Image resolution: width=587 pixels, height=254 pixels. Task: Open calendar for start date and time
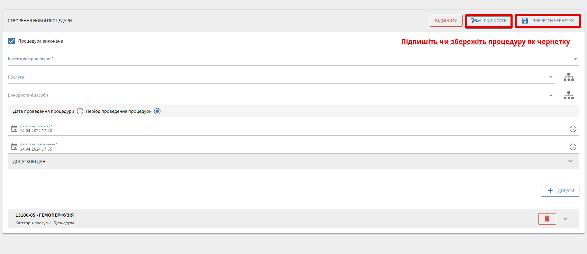pos(14,129)
